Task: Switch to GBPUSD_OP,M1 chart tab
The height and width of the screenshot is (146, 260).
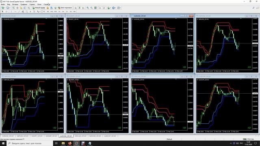Action: click(x=23, y=136)
